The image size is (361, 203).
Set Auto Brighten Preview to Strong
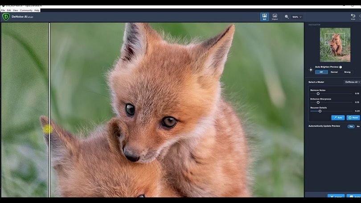(347, 72)
